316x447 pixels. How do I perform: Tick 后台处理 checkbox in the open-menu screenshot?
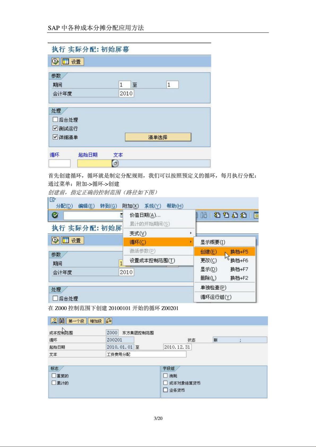click(55, 298)
